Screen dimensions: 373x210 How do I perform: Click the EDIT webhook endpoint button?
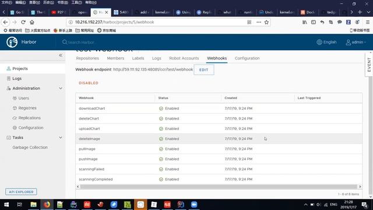[204, 70]
